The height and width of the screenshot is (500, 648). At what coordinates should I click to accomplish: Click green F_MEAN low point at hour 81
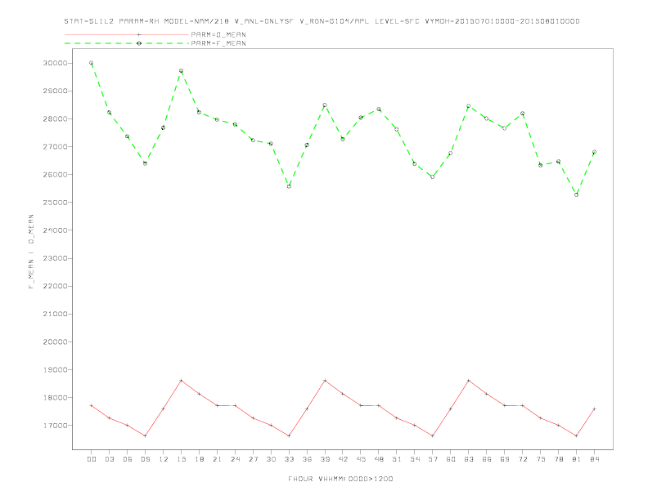coord(577,194)
